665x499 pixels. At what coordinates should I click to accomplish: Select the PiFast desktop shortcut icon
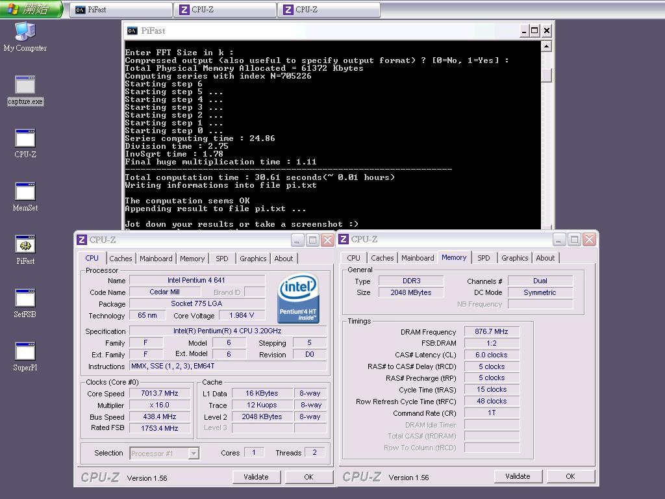[x=25, y=250]
